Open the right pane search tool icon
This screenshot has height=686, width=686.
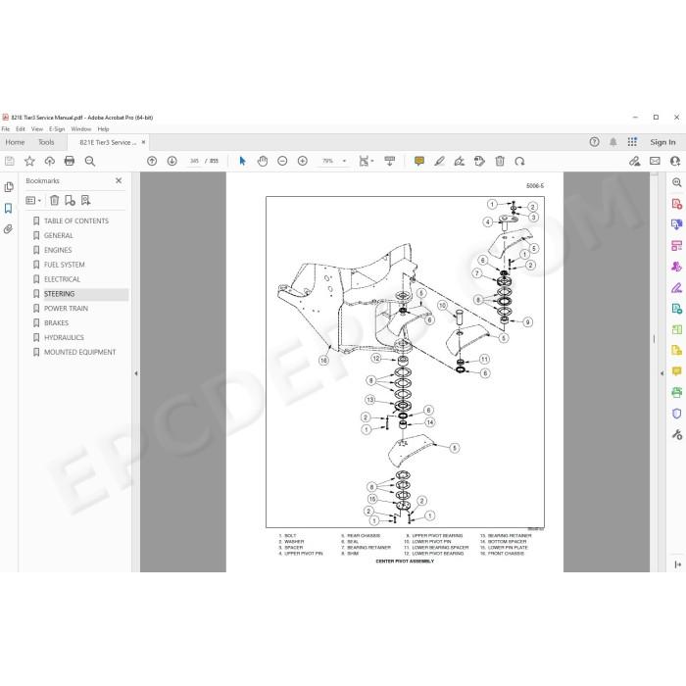pyautogui.click(x=677, y=182)
